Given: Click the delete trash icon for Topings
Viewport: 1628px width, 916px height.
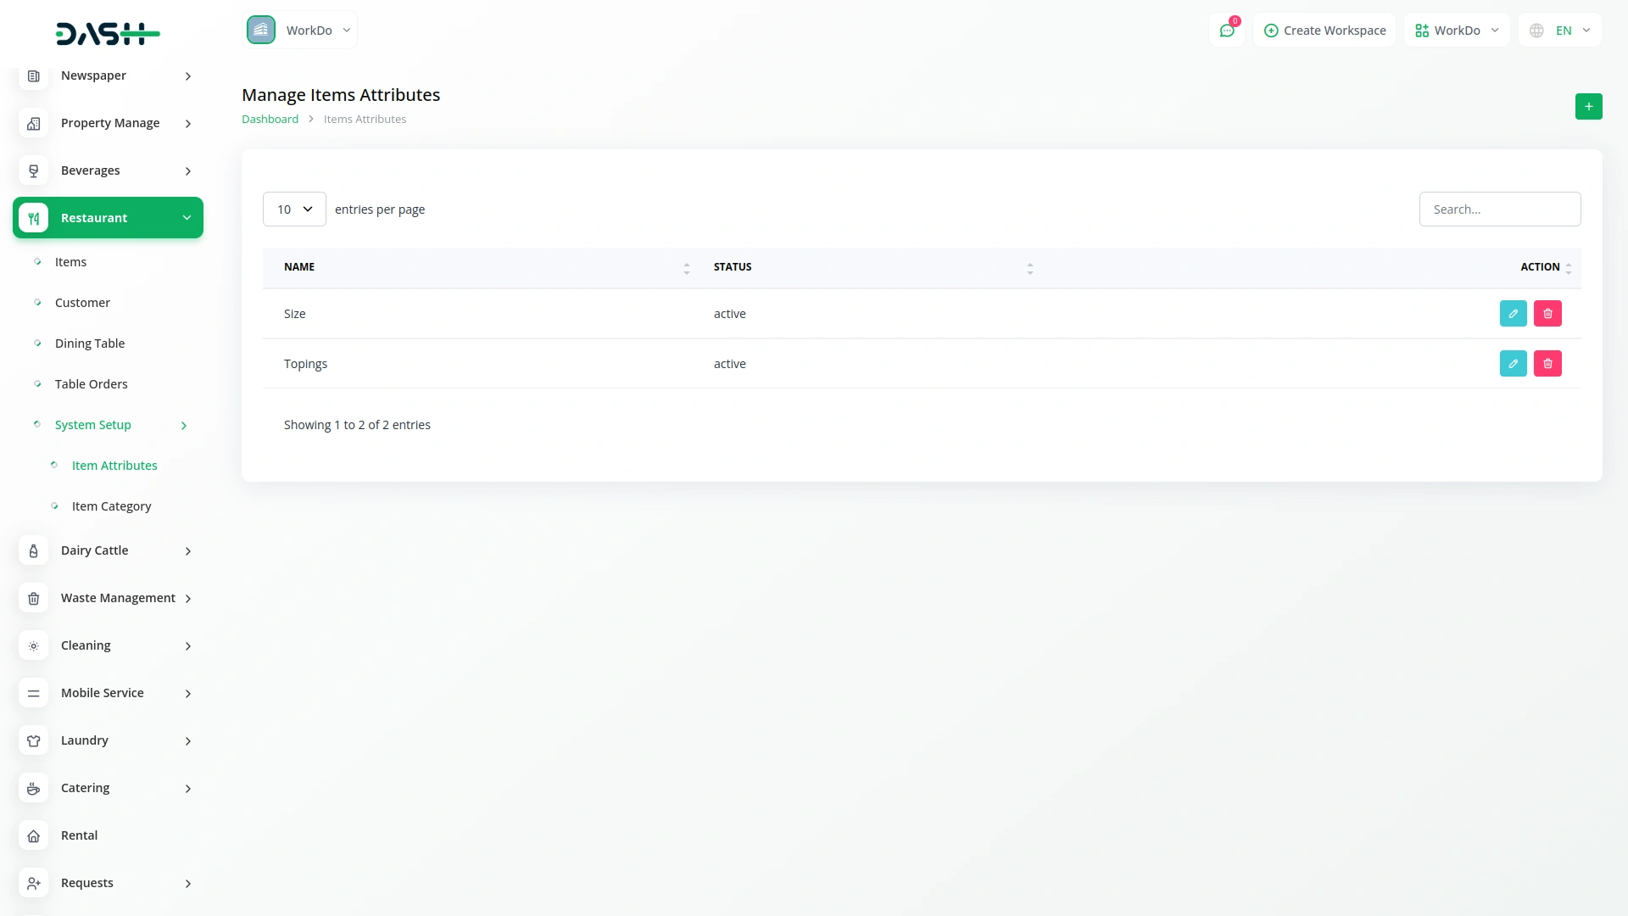Looking at the screenshot, I should [1547, 364].
